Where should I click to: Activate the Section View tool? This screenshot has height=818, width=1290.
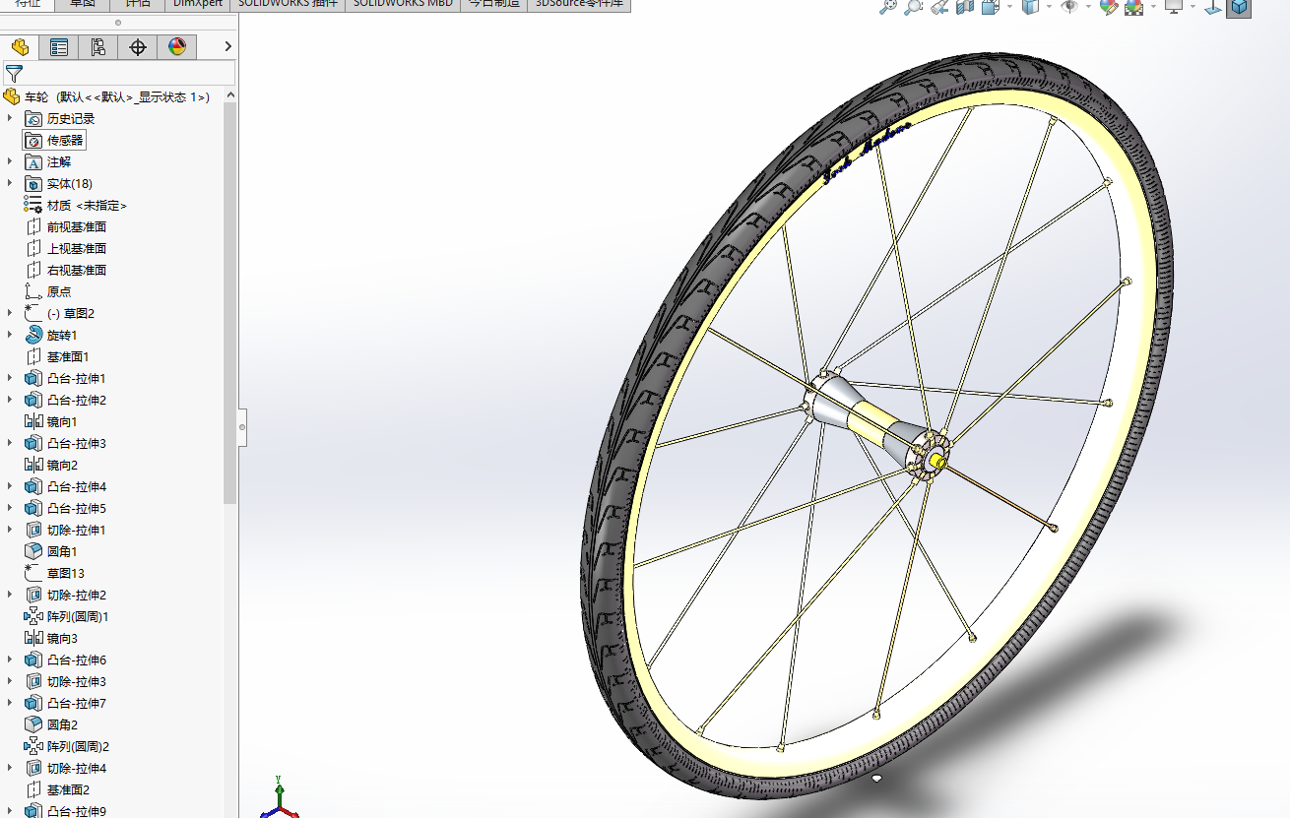tap(964, 7)
